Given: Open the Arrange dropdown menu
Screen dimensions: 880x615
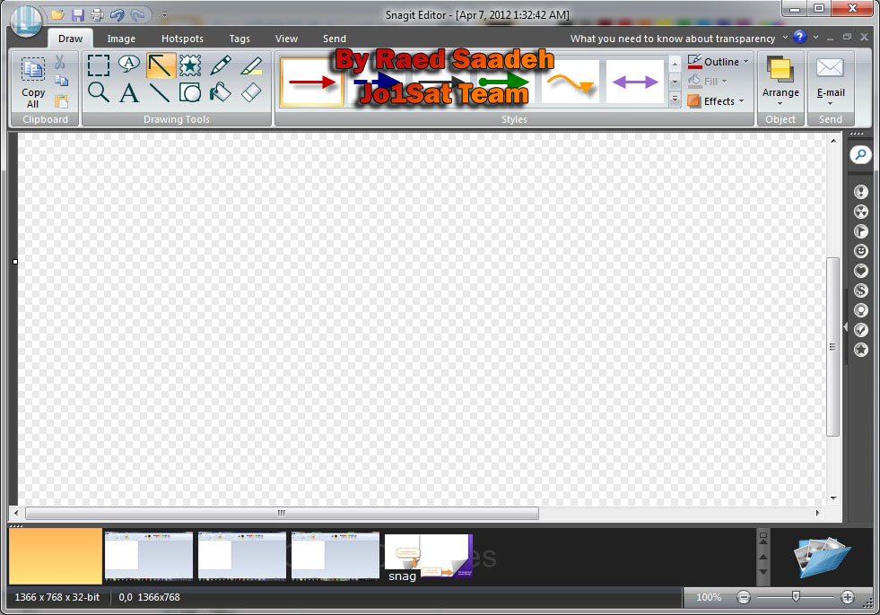Looking at the screenshot, I should click(x=780, y=82).
